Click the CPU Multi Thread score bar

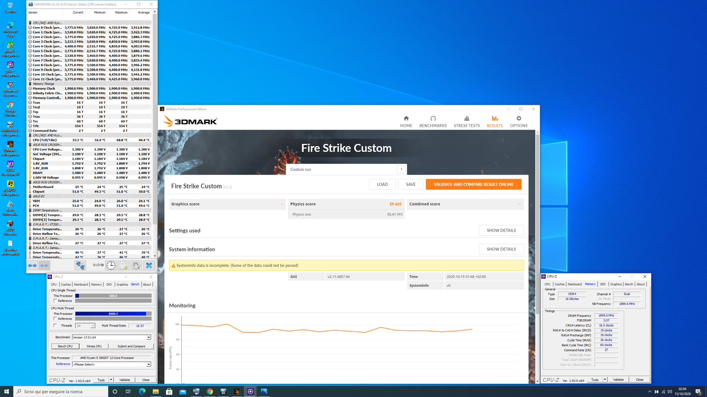(110, 314)
